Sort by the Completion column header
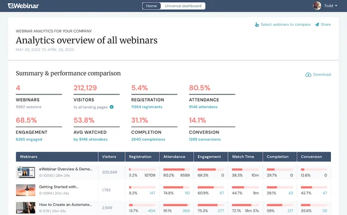This screenshot has width=347, height=215. [x=280, y=157]
